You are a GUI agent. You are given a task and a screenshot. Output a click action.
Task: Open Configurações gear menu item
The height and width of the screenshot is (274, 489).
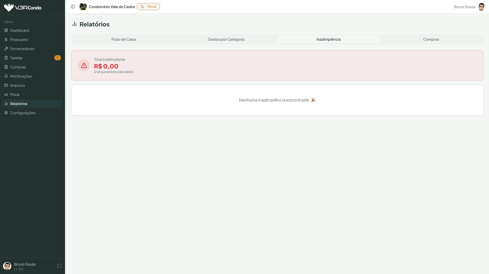click(x=23, y=113)
